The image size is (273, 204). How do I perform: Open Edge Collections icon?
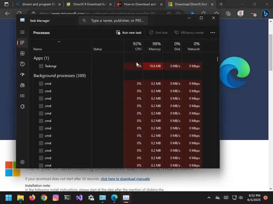click(x=228, y=13)
